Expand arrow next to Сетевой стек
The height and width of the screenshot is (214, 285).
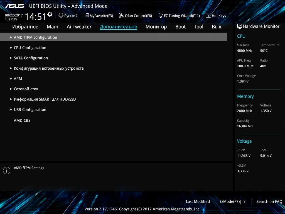pos(11,89)
